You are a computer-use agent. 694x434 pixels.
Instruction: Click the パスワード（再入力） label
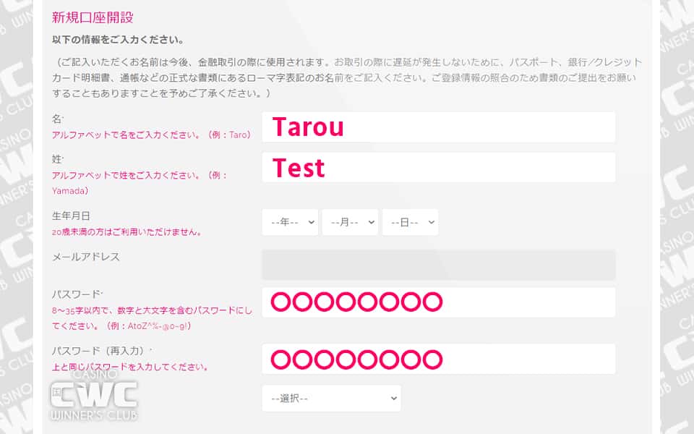point(99,351)
